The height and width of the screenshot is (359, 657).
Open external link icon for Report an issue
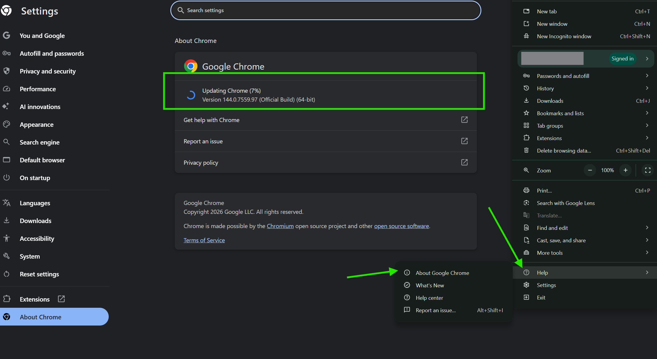pos(464,141)
